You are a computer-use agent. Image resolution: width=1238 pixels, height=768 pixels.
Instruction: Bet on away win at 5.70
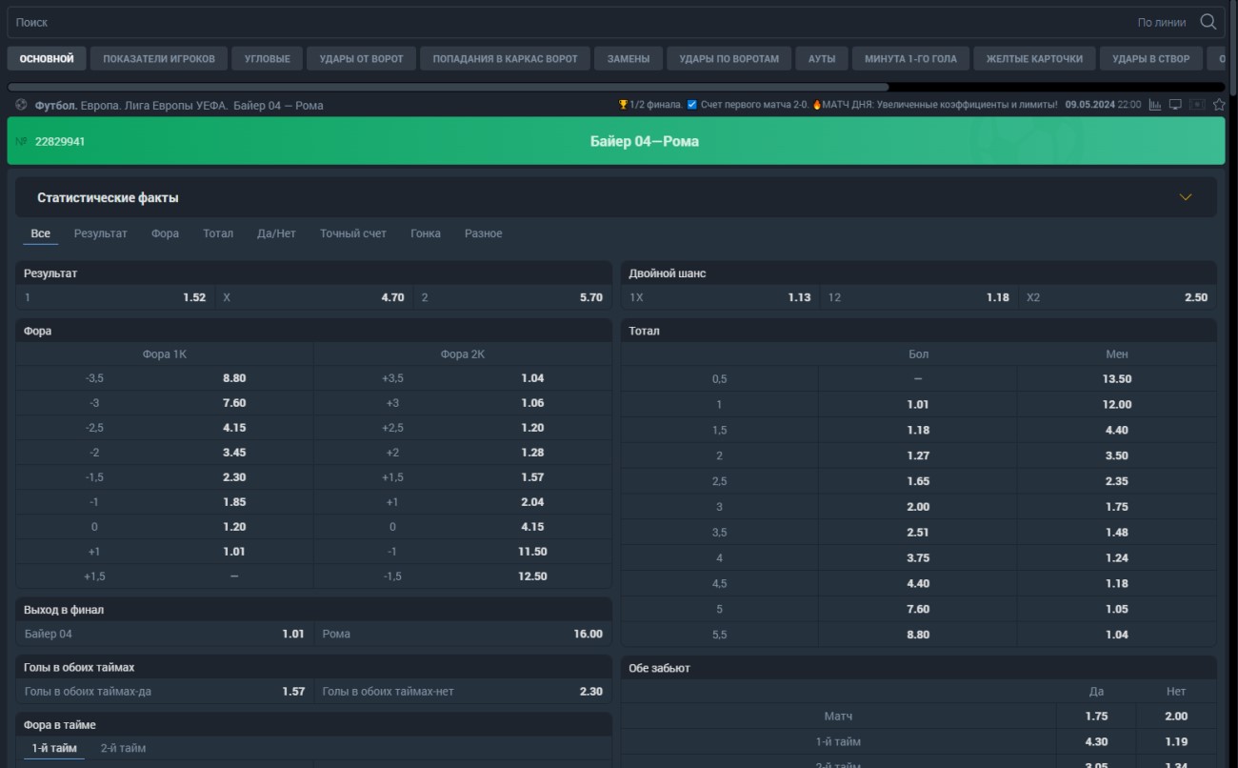512,297
